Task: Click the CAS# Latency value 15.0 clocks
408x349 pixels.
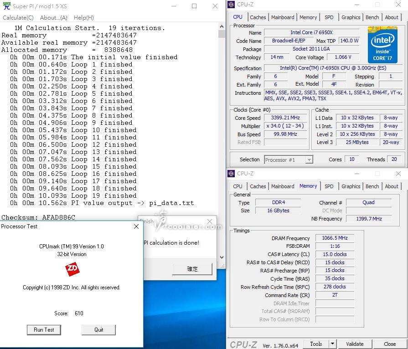Action: click(x=335, y=254)
